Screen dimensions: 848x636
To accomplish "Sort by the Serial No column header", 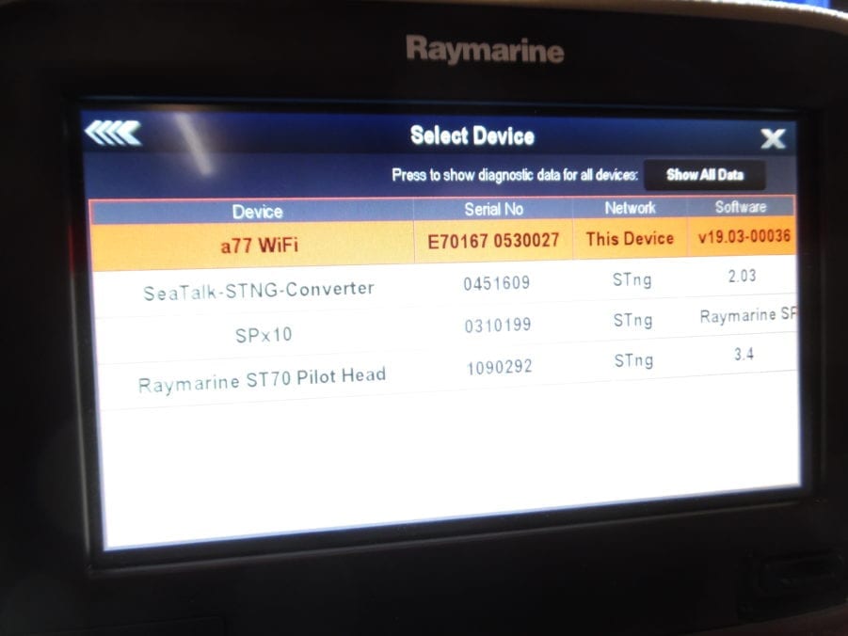I will (x=494, y=210).
